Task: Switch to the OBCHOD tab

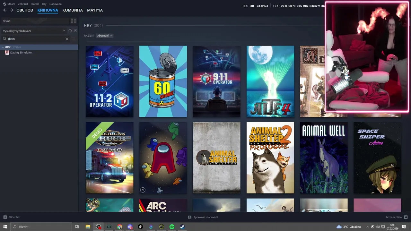Action: 25,10
